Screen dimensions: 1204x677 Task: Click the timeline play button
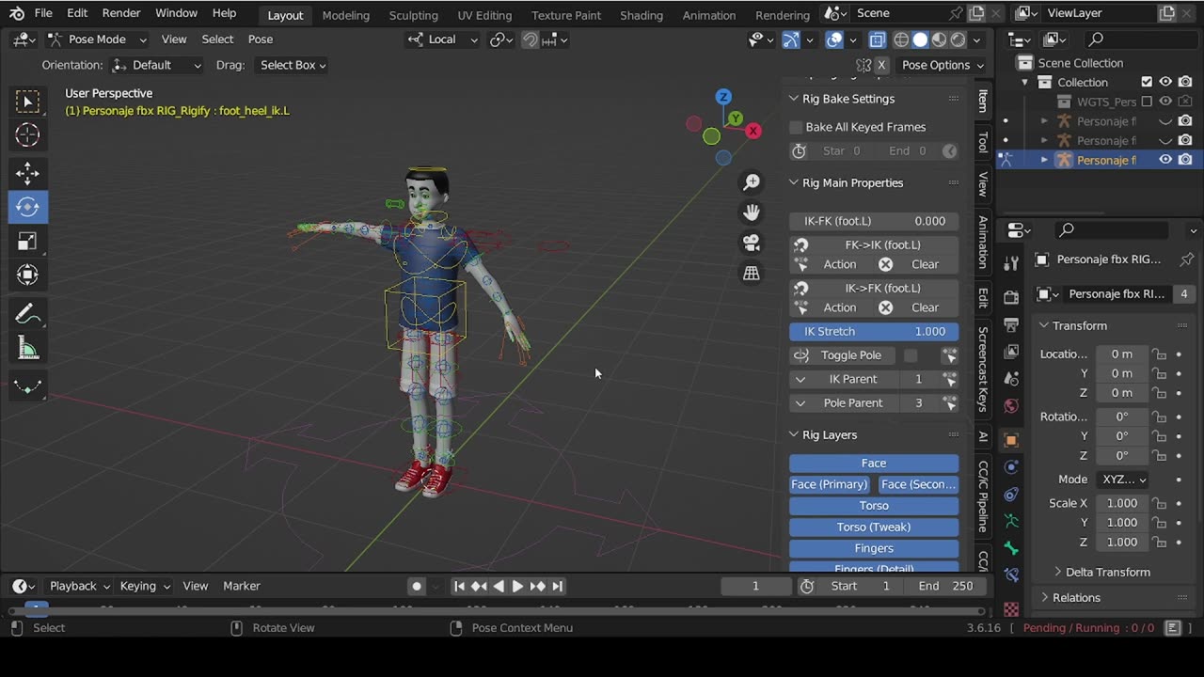point(516,586)
